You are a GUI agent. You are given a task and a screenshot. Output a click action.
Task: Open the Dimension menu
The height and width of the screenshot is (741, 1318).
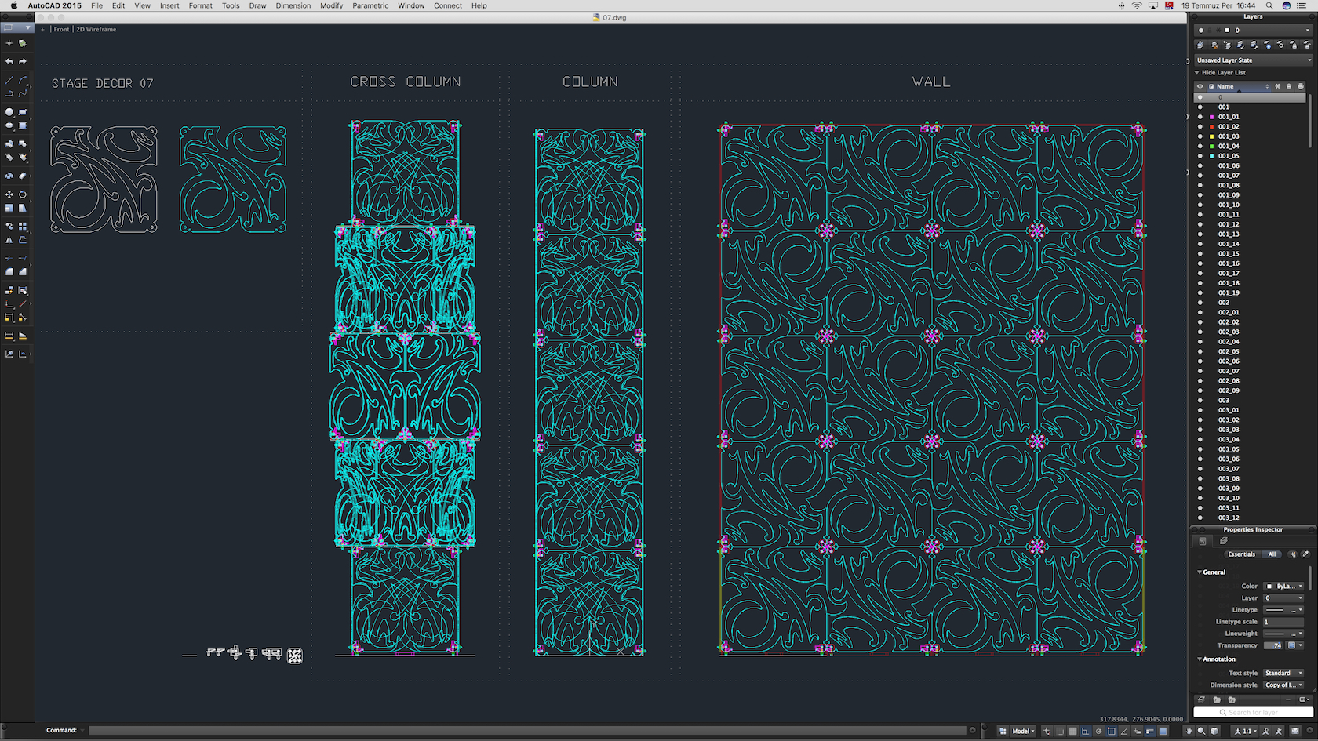coord(293,5)
